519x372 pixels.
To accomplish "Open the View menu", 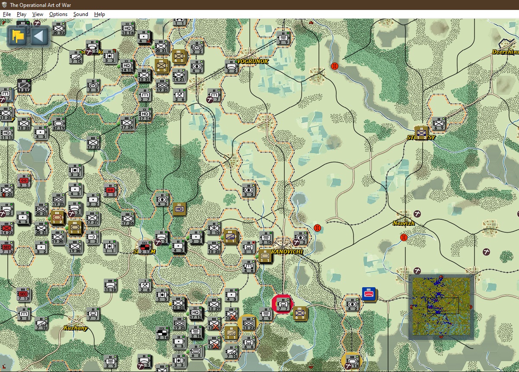I will pyautogui.click(x=38, y=14).
